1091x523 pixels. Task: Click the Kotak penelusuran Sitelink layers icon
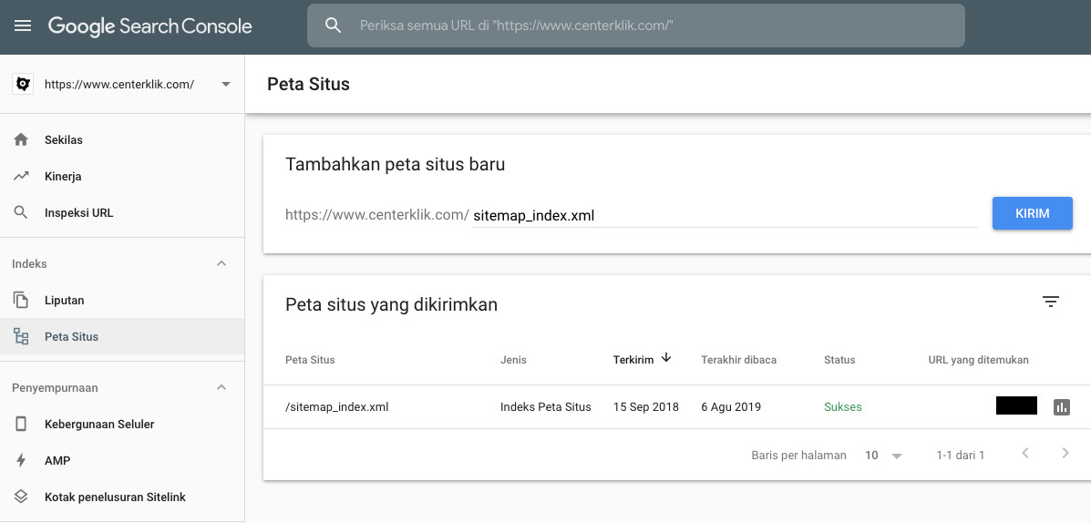point(21,497)
